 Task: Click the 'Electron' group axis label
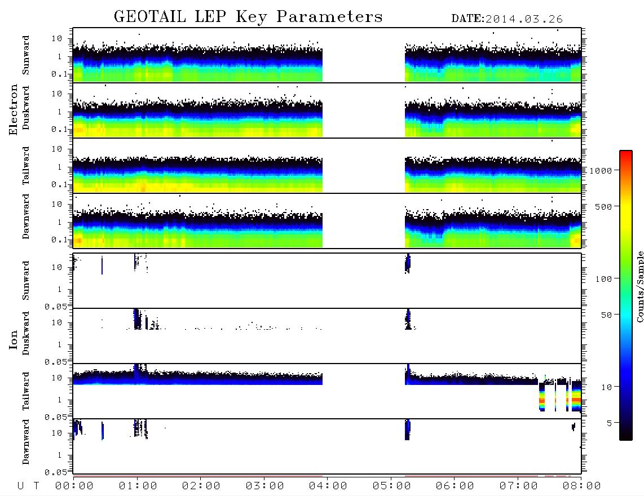tap(14, 109)
